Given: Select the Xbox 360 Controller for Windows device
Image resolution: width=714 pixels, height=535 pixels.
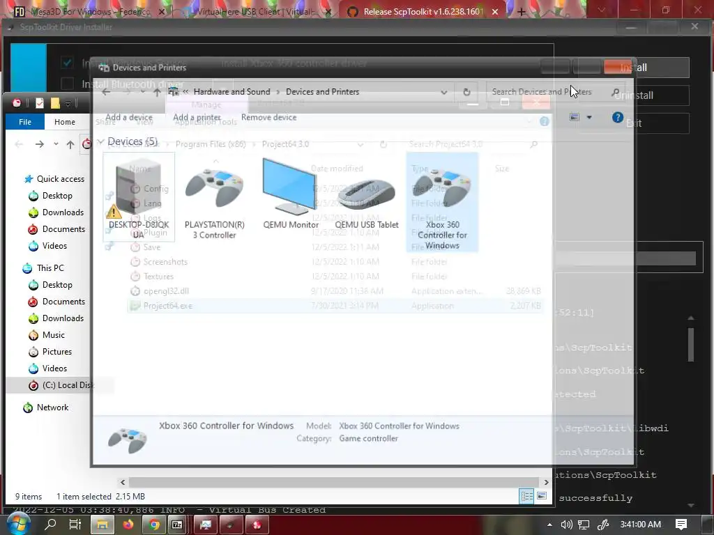Looking at the screenshot, I should click(442, 202).
